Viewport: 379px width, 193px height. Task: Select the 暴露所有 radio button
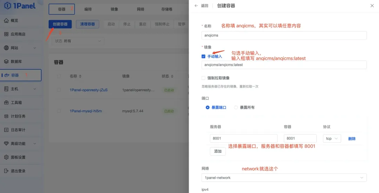pyautogui.click(x=236, y=107)
